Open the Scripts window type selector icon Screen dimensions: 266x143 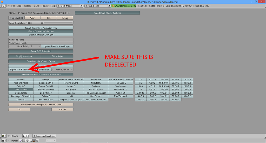click(x=4, y=136)
